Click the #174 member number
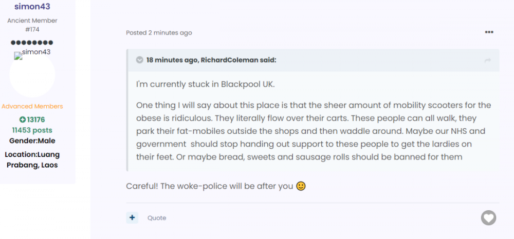This screenshot has height=239, width=514. pos(32,29)
